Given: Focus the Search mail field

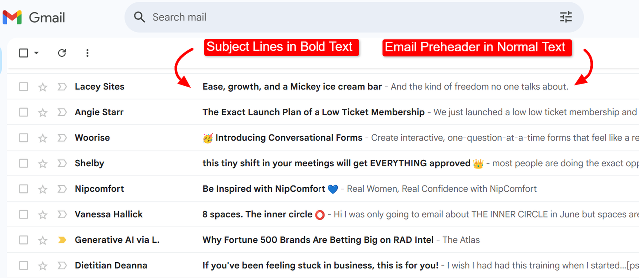Looking at the screenshot, I should (x=349, y=17).
